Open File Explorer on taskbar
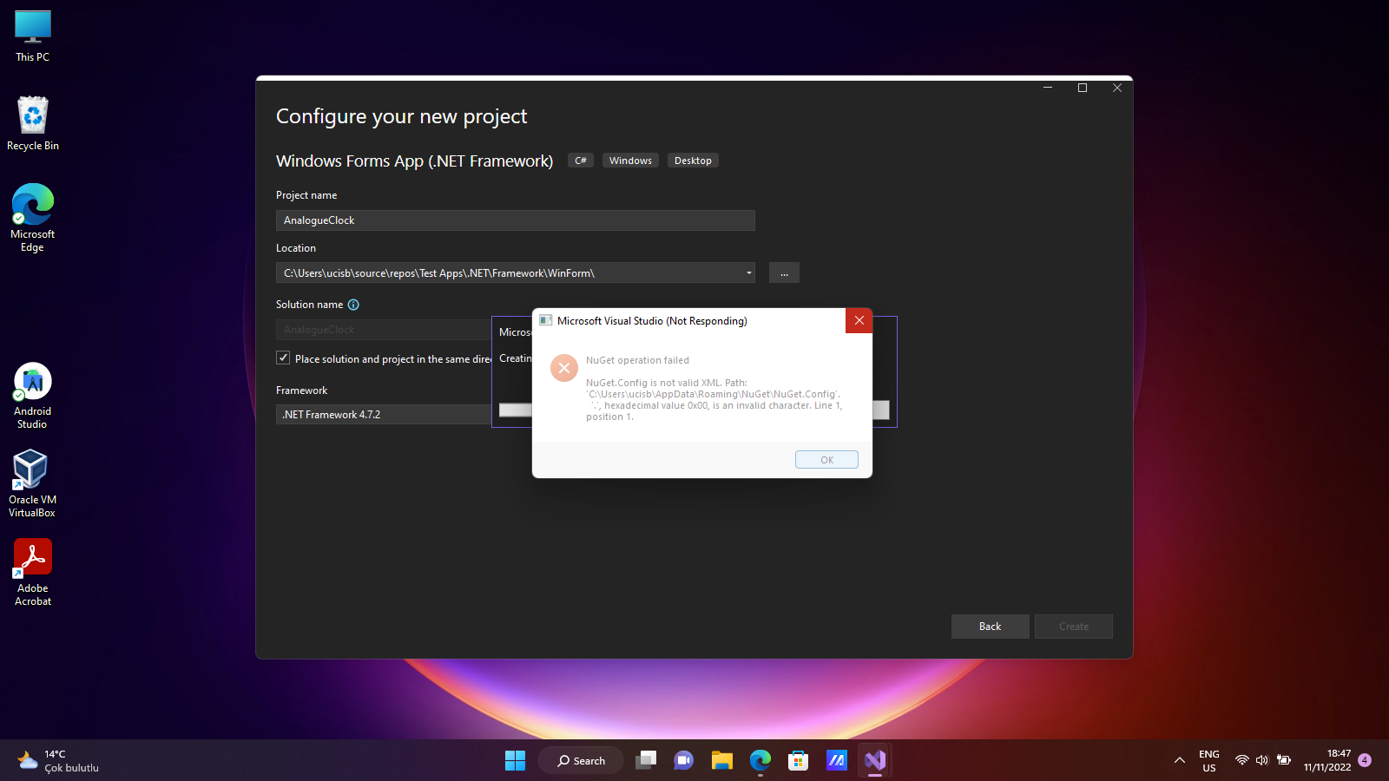Image resolution: width=1389 pixels, height=781 pixels. [x=722, y=760]
